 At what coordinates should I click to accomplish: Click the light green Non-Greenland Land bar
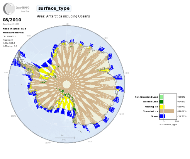[x=161, y=97]
